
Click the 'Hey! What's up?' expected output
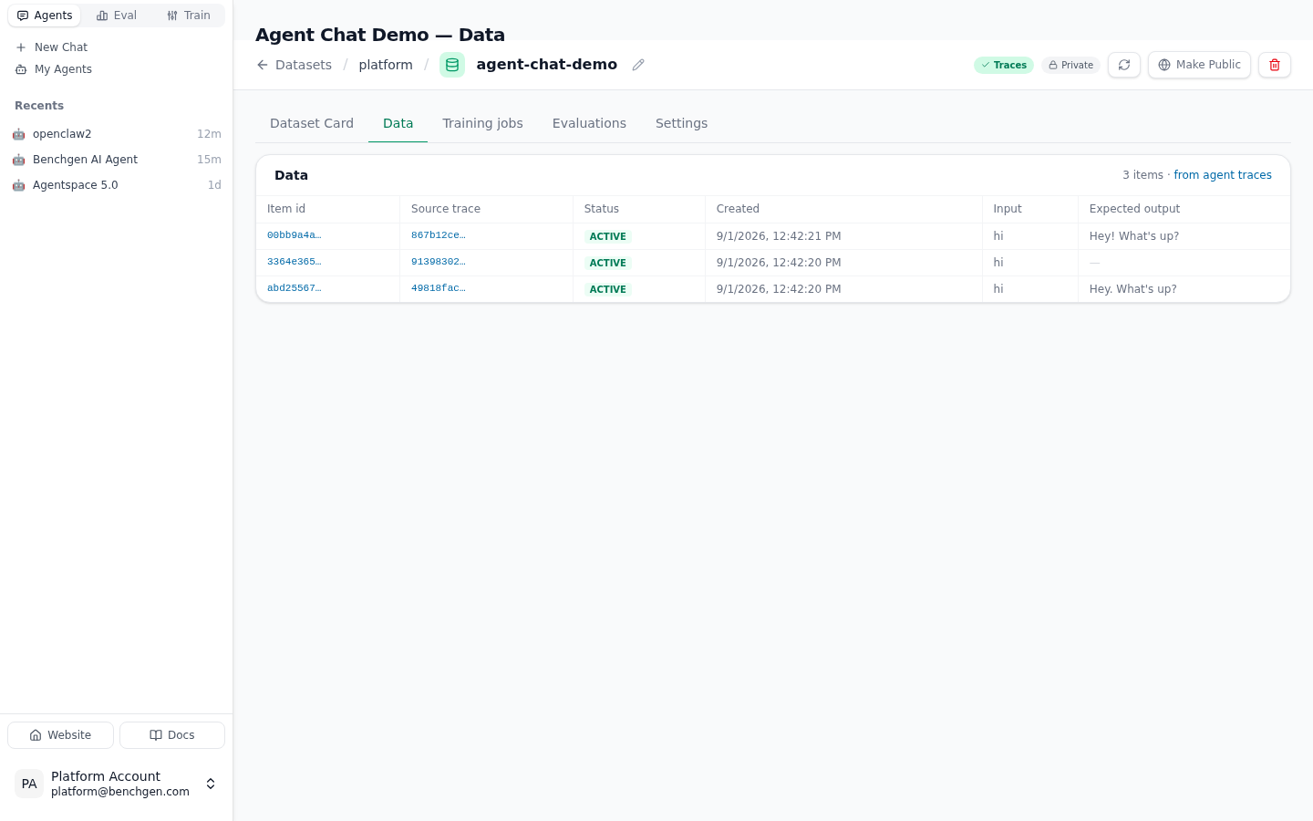pyautogui.click(x=1134, y=236)
